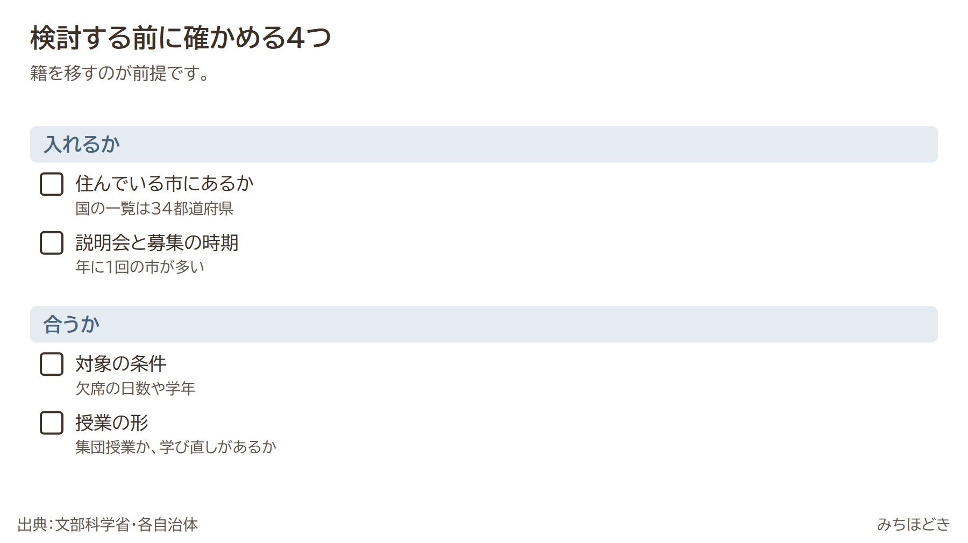Viewport: 968px width, 543px height.
Task: Click the note 国の一覧は34都道府県
Action: (154, 209)
